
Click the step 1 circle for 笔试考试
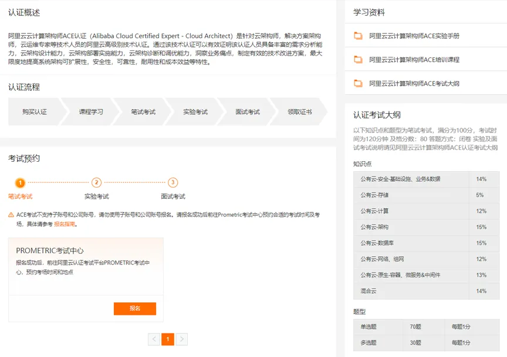[20, 183]
